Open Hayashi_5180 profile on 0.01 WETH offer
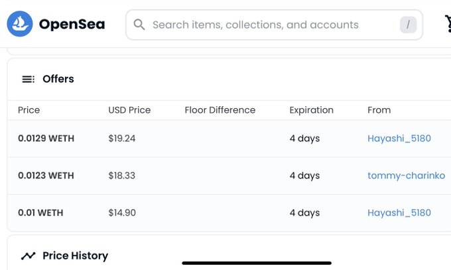 pyautogui.click(x=399, y=213)
